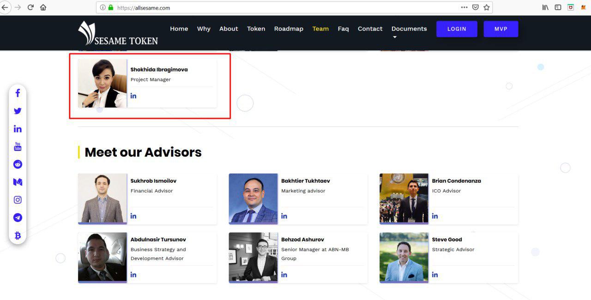Screen dimensions: 591x300
Task: Open the Firefox Library menu
Action: (545, 7)
